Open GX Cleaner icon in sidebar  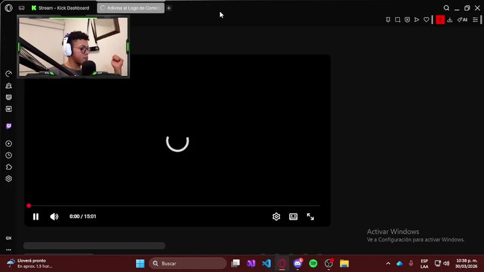[x=9, y=86]
